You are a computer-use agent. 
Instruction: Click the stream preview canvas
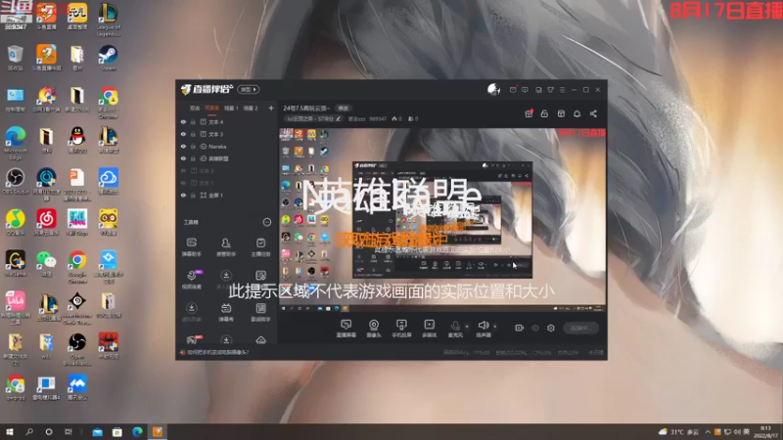pos(442,220)
